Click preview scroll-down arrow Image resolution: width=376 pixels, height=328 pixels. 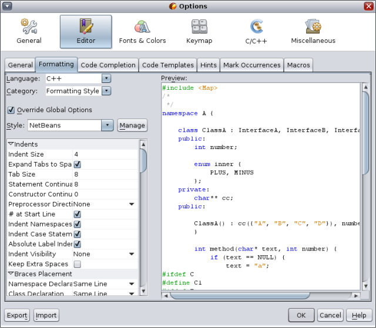point(365,286)
